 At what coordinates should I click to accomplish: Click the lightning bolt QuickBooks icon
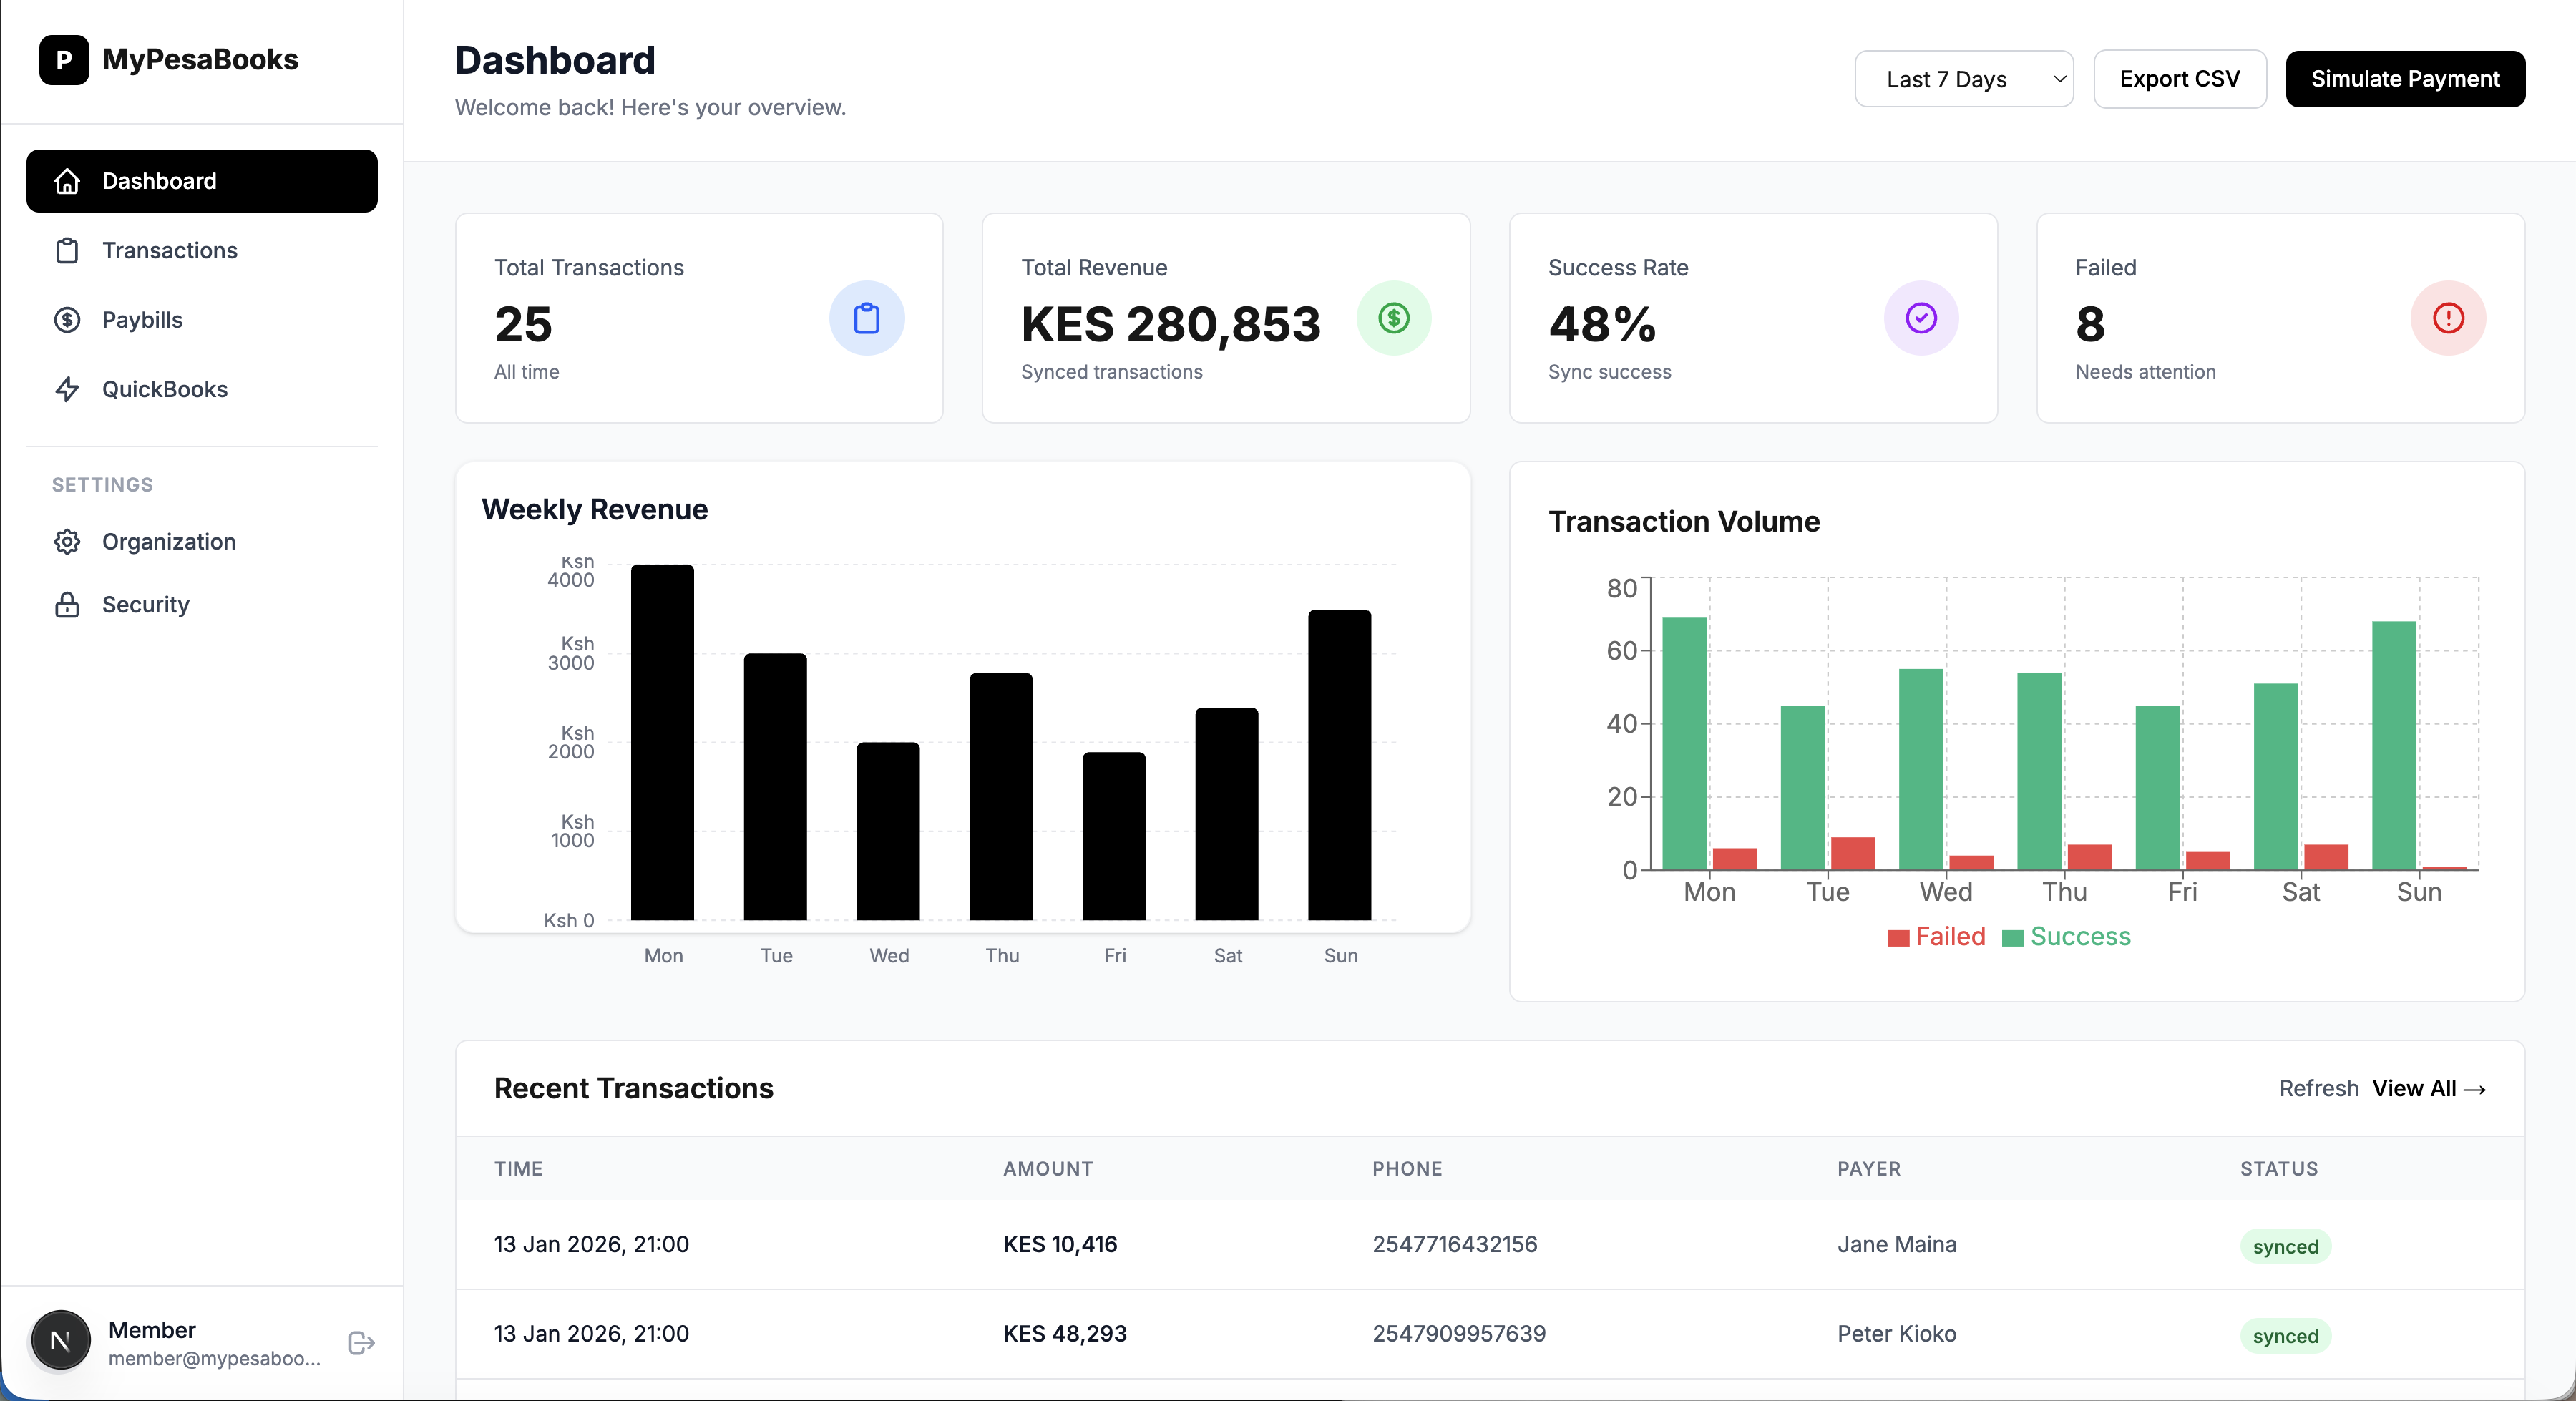coord(67,389)
